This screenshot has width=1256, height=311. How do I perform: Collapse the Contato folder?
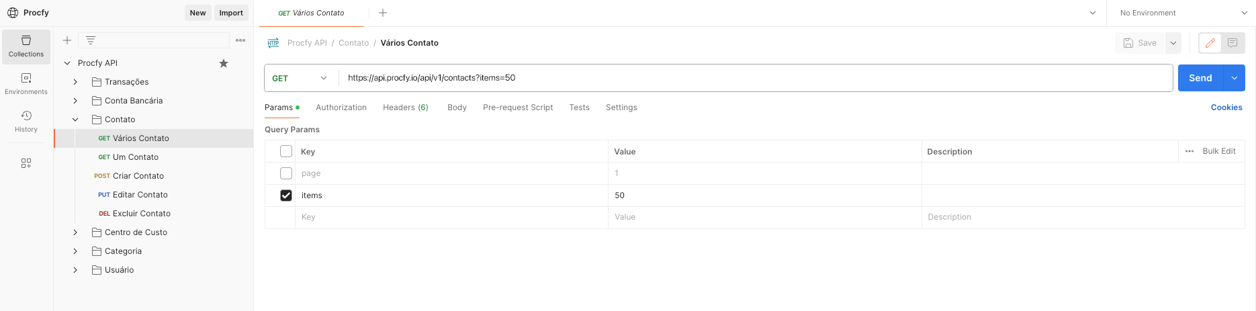coord(75,120)
